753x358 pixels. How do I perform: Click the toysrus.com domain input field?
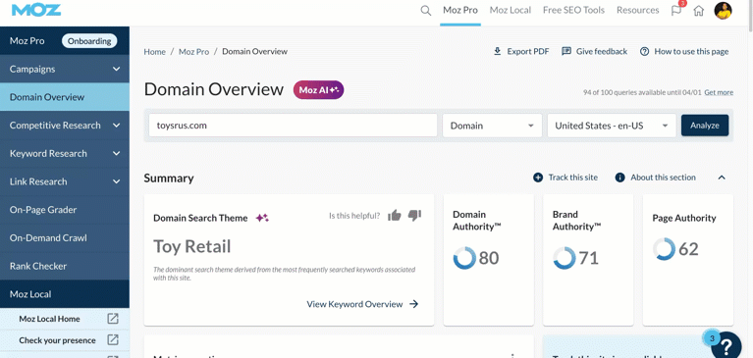click(x=293, y=126)
